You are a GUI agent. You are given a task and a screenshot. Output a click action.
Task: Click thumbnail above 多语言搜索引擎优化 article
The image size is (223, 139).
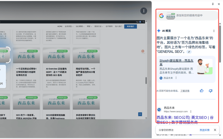[x=86, y=102]
